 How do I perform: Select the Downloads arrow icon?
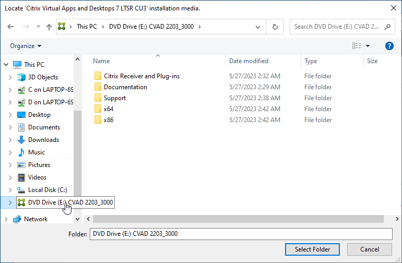tap(21, 140)
